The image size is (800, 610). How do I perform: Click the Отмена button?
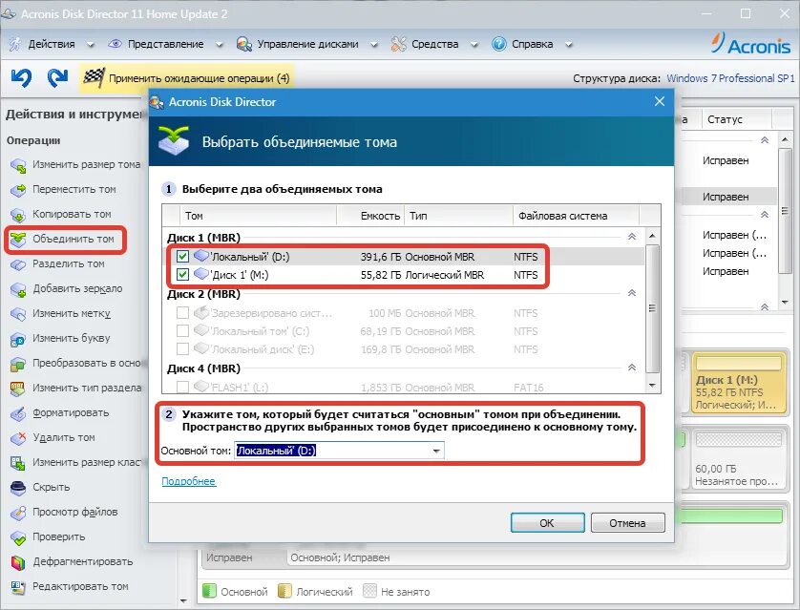(x=627, y=523)
